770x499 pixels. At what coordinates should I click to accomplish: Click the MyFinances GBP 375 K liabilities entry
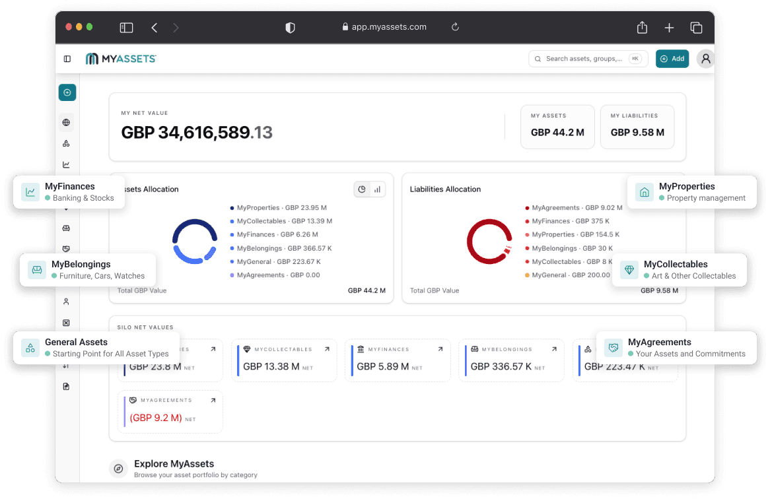[x=567, y=221]
